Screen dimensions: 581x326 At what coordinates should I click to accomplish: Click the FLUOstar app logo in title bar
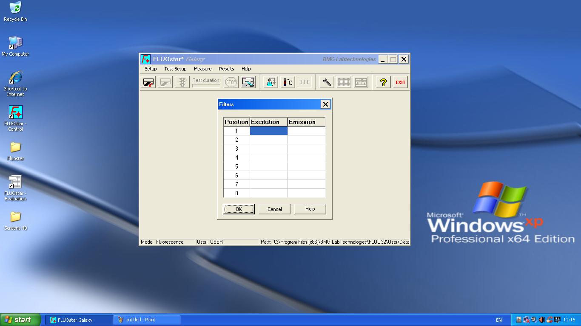pos(146,59)
